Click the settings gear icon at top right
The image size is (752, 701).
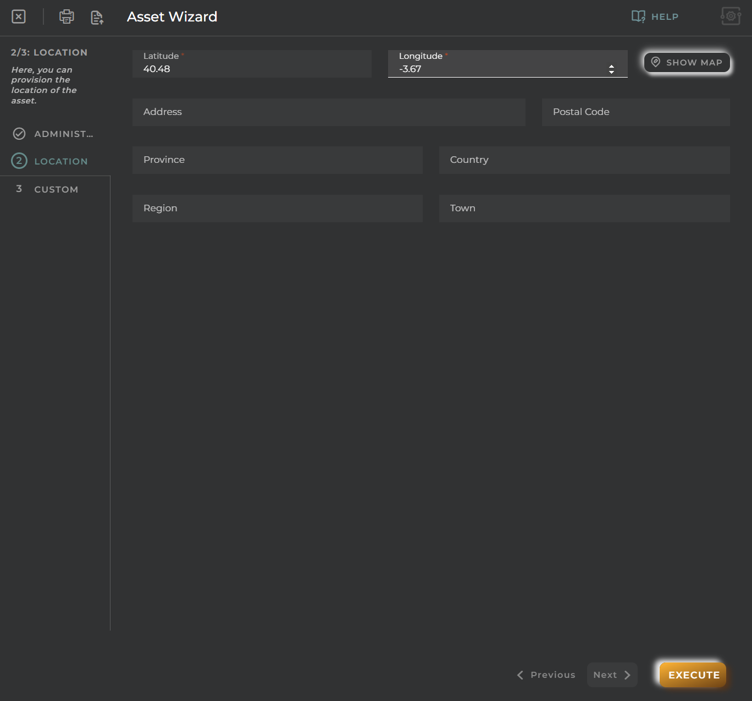click(731, 17)
